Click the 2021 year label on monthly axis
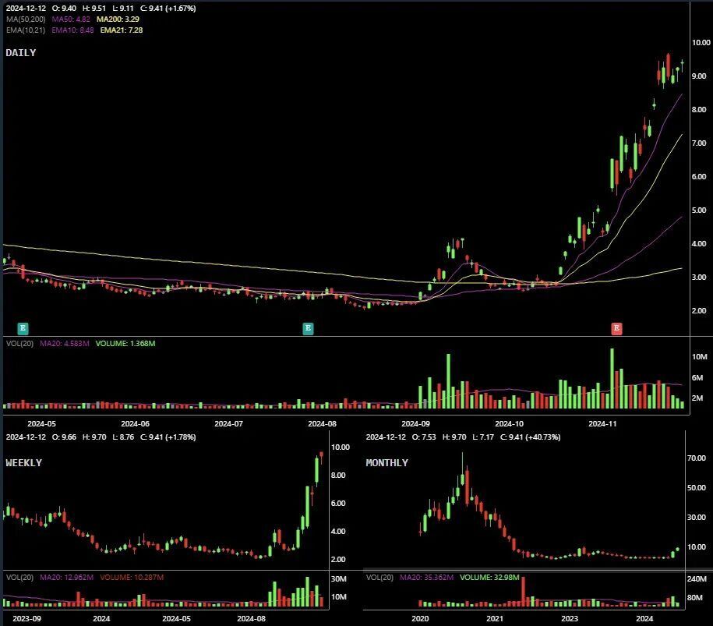The image size is (713, 626). coord(495,619)
